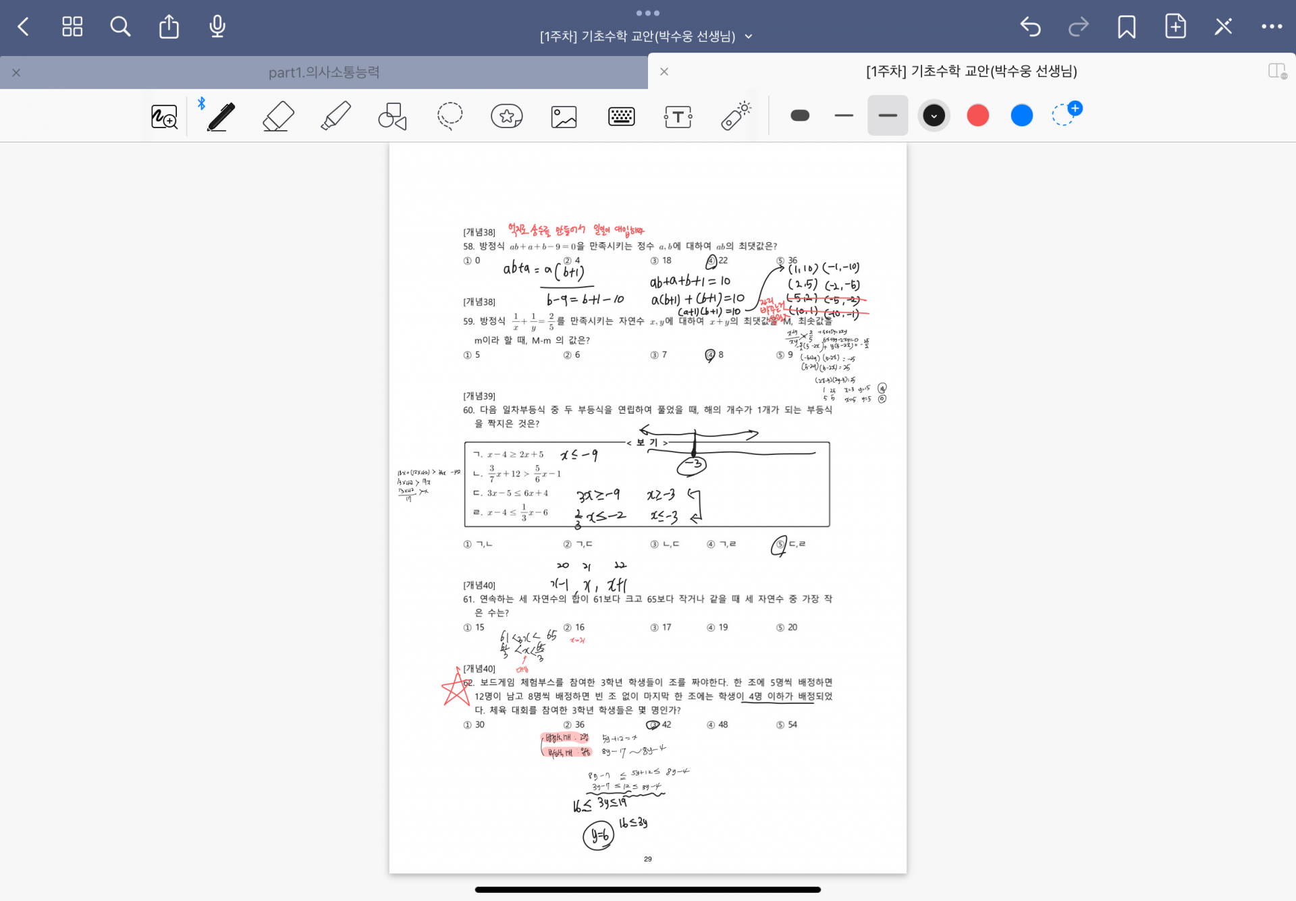This screenshot has width=1296, height=901.
Task: Open the keyboard typing tool
Action: pos(621,117)
